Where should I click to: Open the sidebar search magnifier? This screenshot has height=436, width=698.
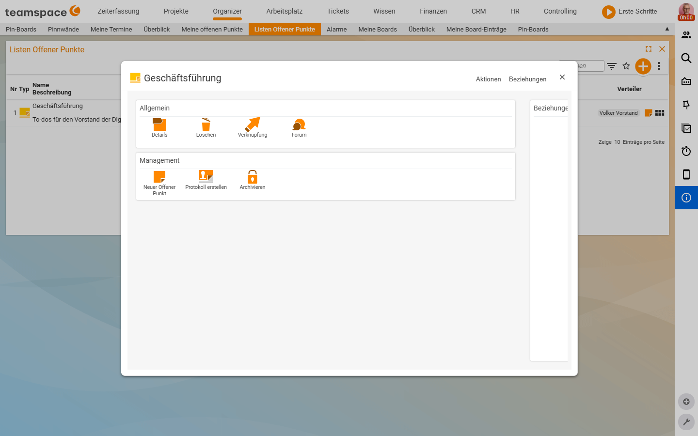click(x=686, y=58)
